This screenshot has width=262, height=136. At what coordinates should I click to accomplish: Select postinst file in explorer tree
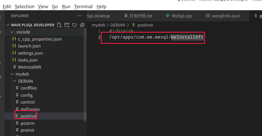pyautogui.click(x=28, y=116)
